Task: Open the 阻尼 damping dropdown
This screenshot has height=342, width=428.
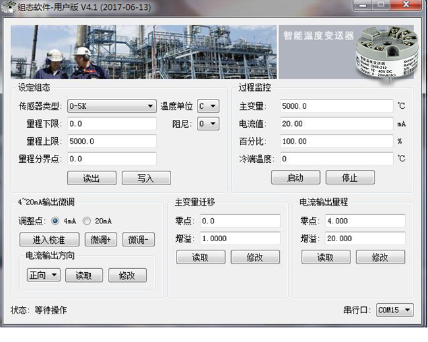Action: click(x=208, y=123)
